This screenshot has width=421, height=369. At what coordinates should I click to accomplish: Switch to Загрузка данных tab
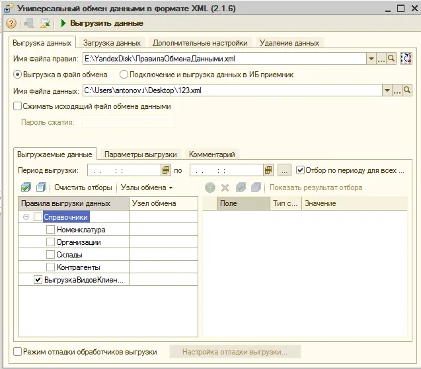tap(112, 43)
